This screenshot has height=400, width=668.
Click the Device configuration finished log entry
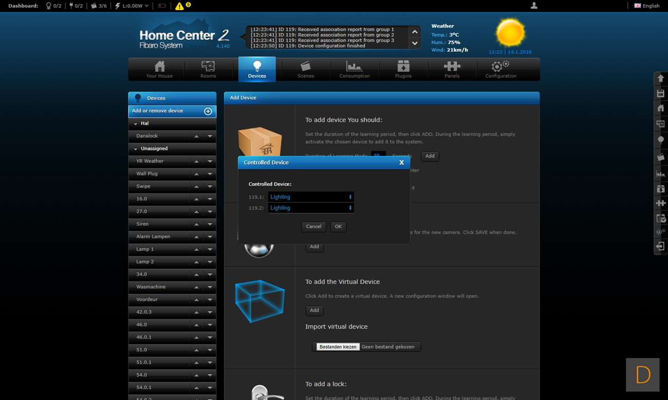click(308, 46)
